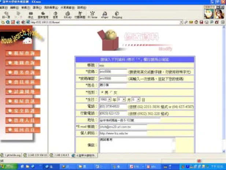Click inside the remarks (備註) text area

point(136,145)
